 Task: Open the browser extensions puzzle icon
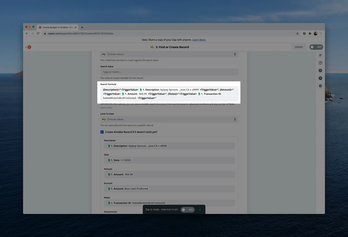click(x=310, y=33)
